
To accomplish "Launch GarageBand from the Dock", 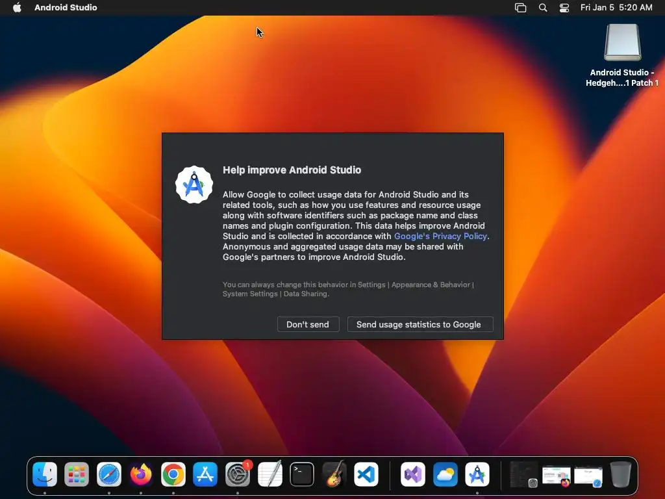I will pos(334,474).
